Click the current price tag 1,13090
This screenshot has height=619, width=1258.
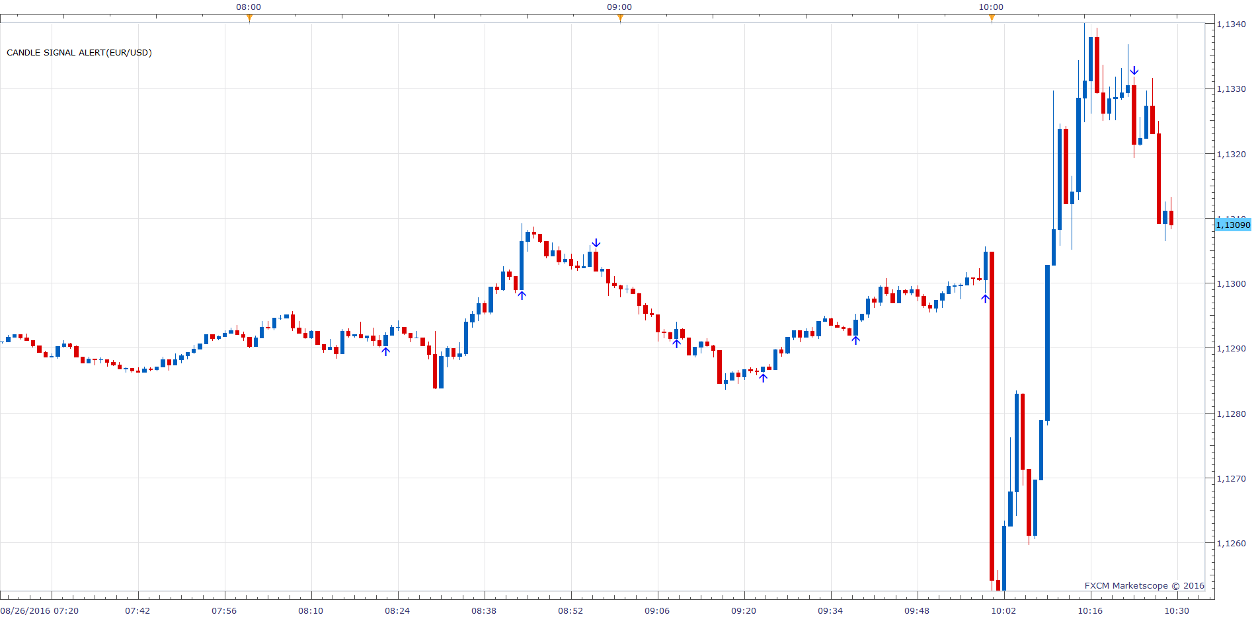(1233, 225)
